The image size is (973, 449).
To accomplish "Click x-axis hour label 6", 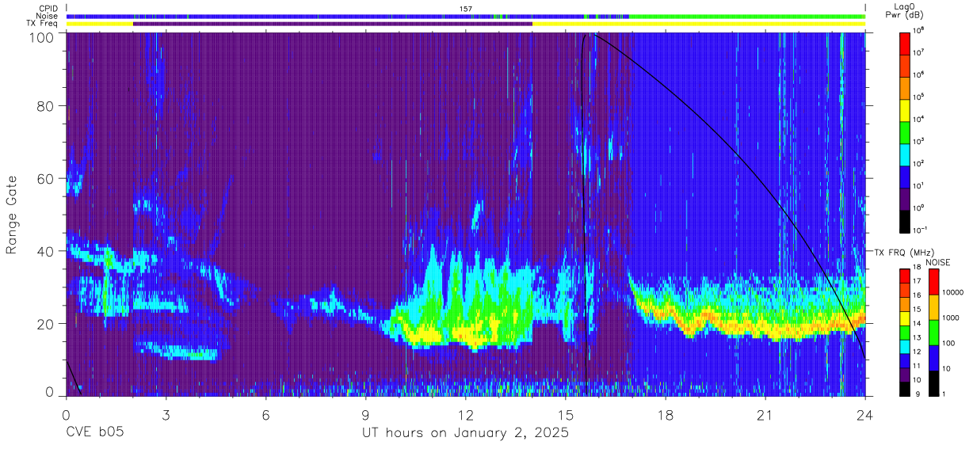I will tap(265, 415).
